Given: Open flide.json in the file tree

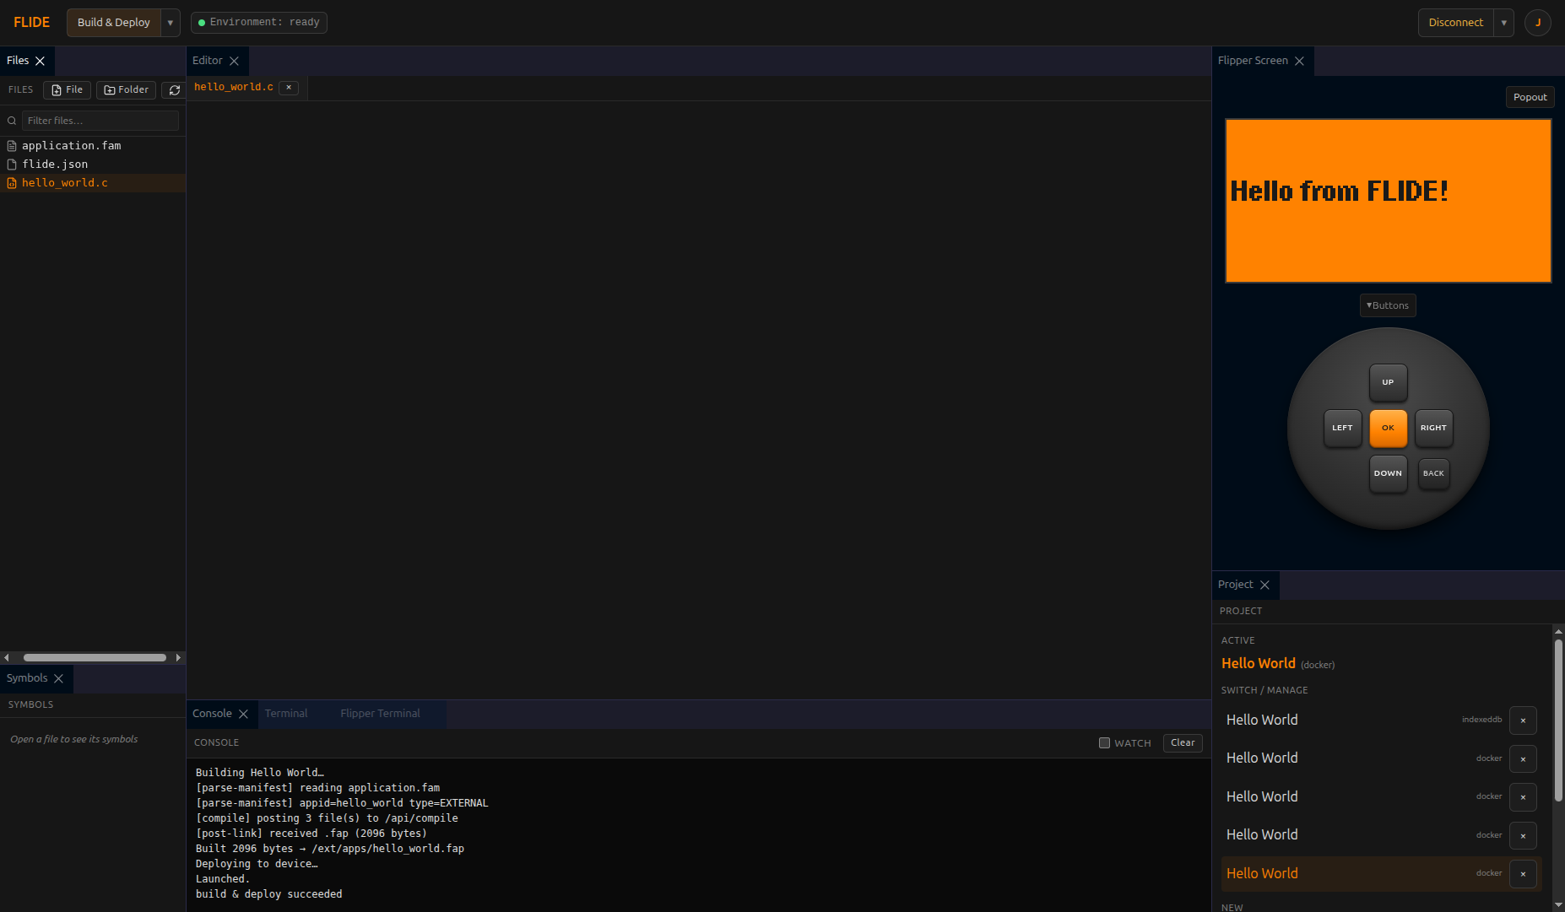Looking at the screenshot, I should 93,165.
